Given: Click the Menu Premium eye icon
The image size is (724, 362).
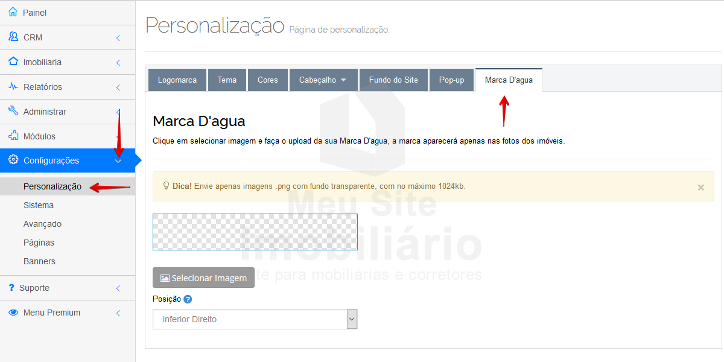Looking at the screenshot, I should 13,313.
